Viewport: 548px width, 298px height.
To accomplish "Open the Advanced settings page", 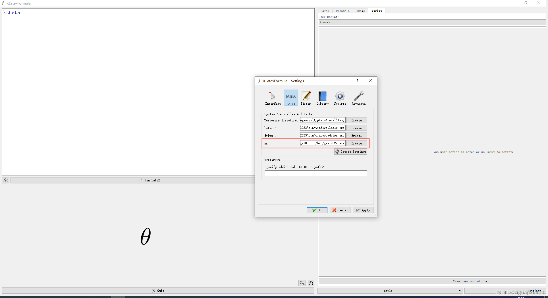I will (358, 98).
